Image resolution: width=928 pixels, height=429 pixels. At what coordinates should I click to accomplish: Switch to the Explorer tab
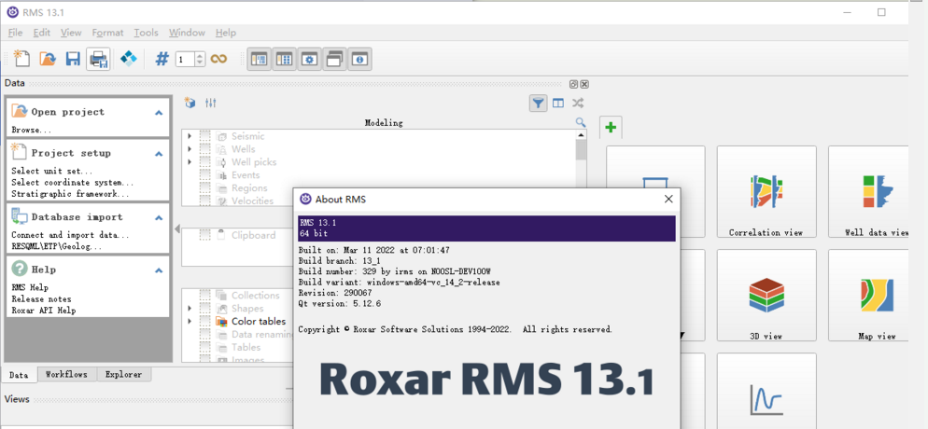click(123, 375)
